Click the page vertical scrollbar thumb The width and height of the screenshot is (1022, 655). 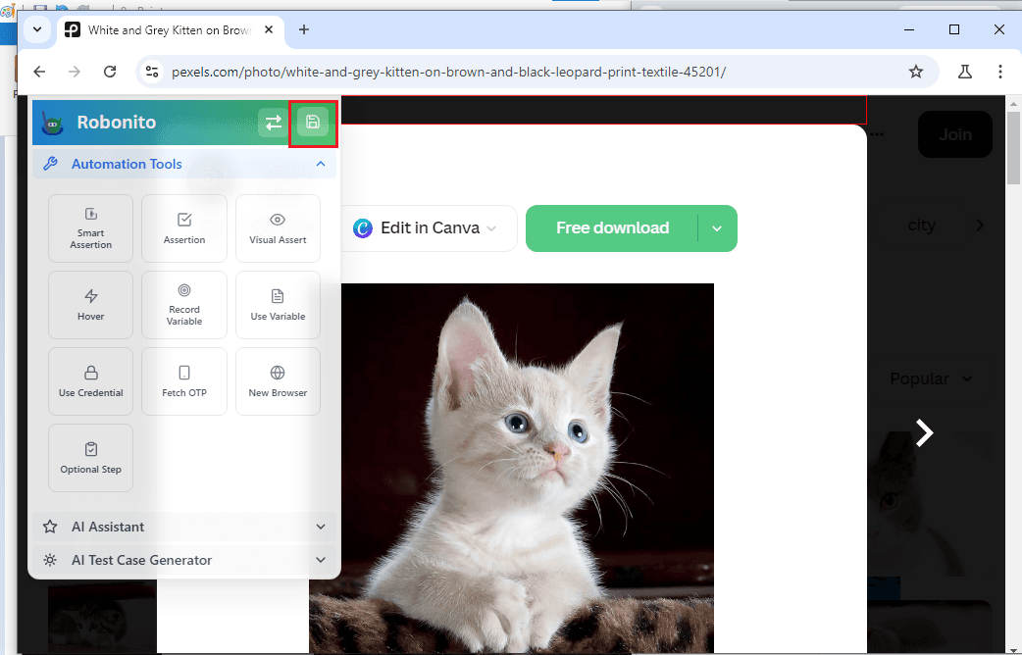coord(1013,147)
